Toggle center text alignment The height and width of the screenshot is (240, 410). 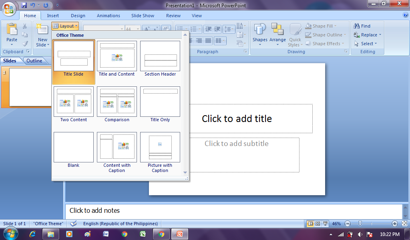click(199, 40)
